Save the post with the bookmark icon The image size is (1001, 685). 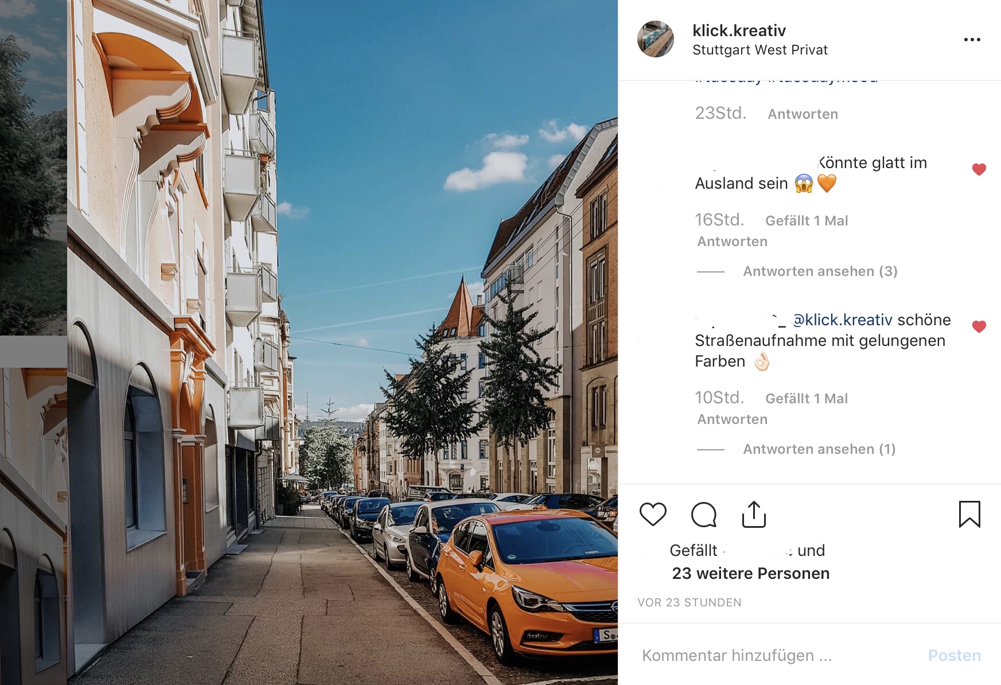pos(969,514)
